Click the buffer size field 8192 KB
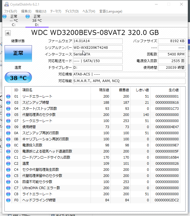190x216 pixels. pyautogui.click(x=172, y=41)
